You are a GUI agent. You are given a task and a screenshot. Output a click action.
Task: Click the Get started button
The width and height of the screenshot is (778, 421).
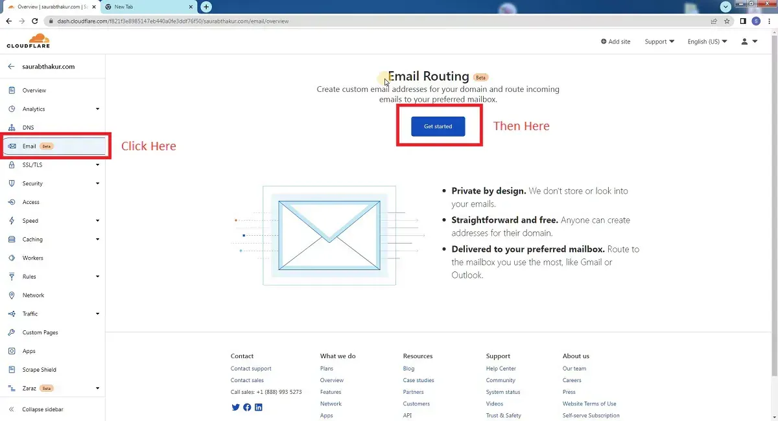pyautogui.click(x=438, y=126)
